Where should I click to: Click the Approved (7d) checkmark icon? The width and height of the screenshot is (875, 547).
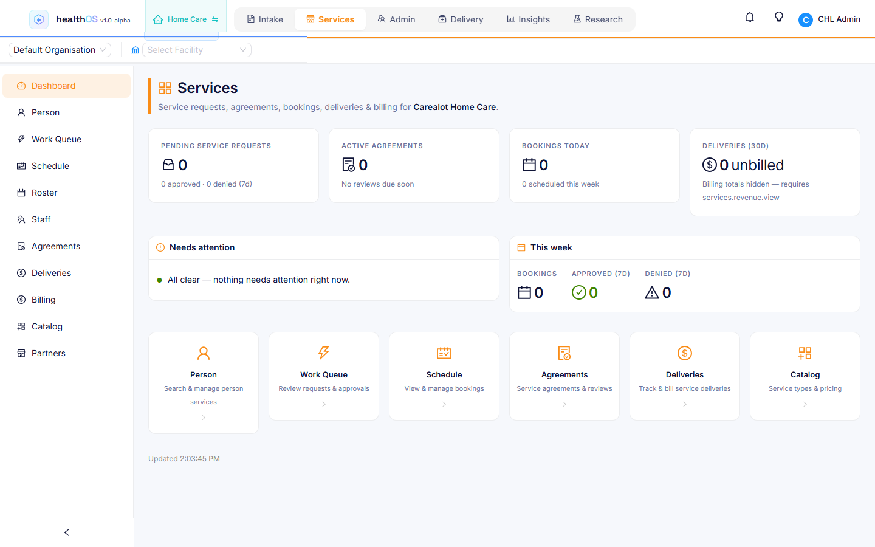[x=579, y=292]
